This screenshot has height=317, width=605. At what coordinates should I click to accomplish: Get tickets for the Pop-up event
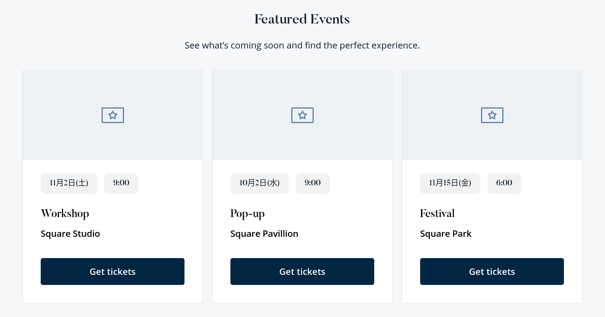point(302,272)
